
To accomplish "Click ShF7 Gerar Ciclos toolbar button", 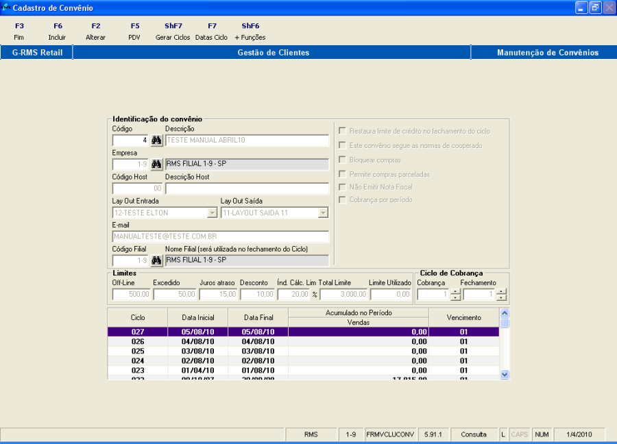I will click(173, 32).
